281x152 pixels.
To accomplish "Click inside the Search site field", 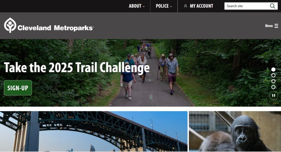I will pyautogui.click(x=247, y=6).
